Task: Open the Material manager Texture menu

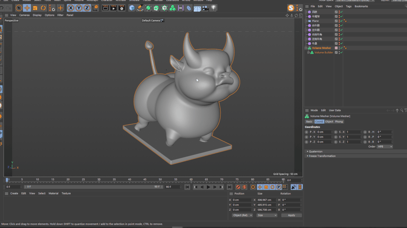Action: (66, 193)
